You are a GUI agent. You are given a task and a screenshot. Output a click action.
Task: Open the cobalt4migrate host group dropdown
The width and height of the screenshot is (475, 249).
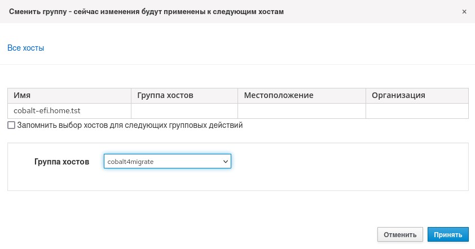164,162
